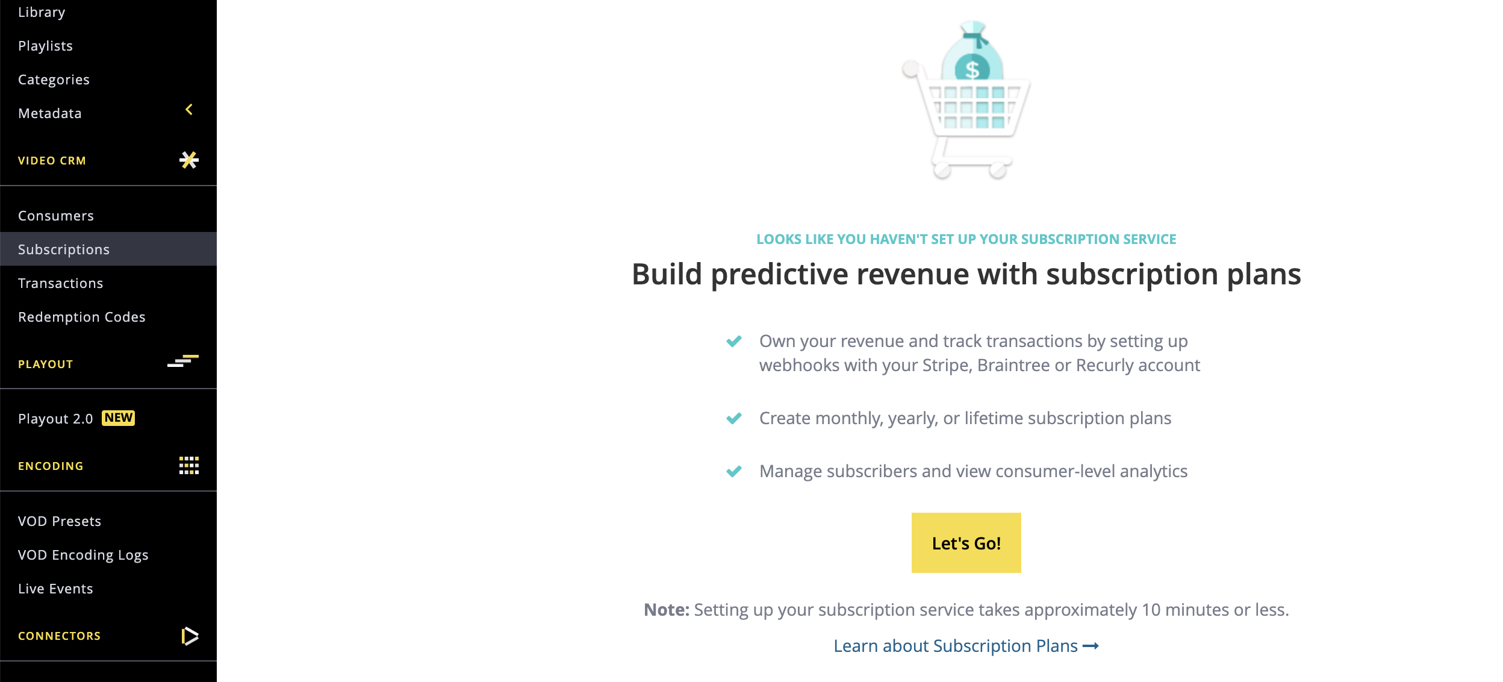Click the Video CRM asterisk icon

tap(189, 160)
